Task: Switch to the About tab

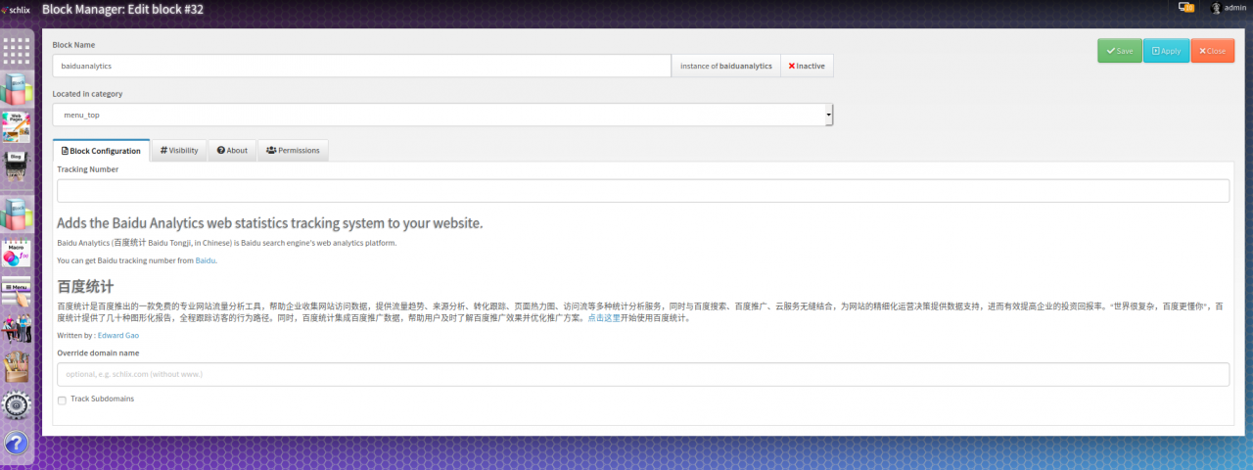Action: point(232,151)
